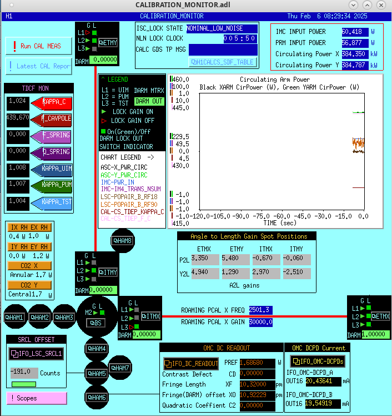
Task: Click the PREF value 1.68680
Action: pyautogui.click(x=257, y=363)
